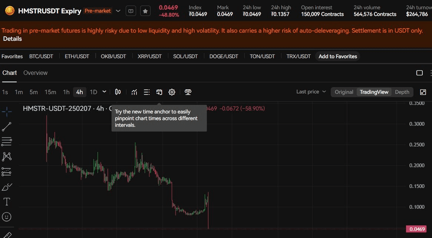Switch chart to TradingView mode
432x238 pixels.
point(374,92)
